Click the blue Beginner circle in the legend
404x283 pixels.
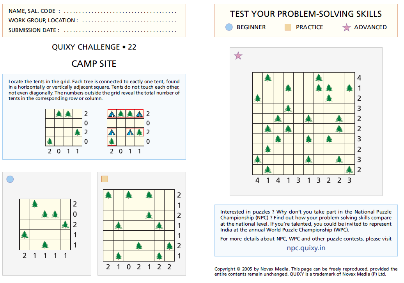(229, 27)
